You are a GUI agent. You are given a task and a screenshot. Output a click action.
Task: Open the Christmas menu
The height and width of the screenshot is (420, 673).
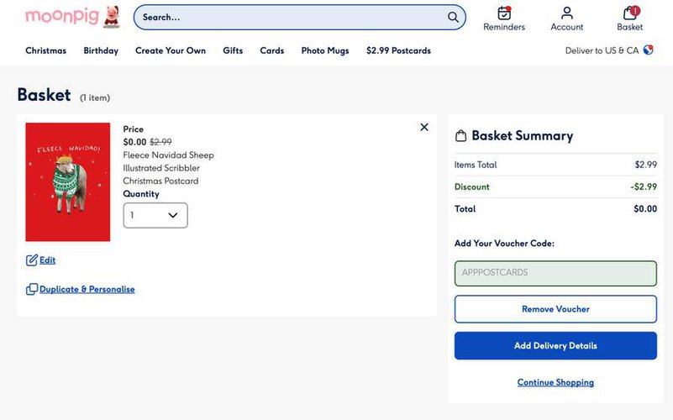click(45, 50)
